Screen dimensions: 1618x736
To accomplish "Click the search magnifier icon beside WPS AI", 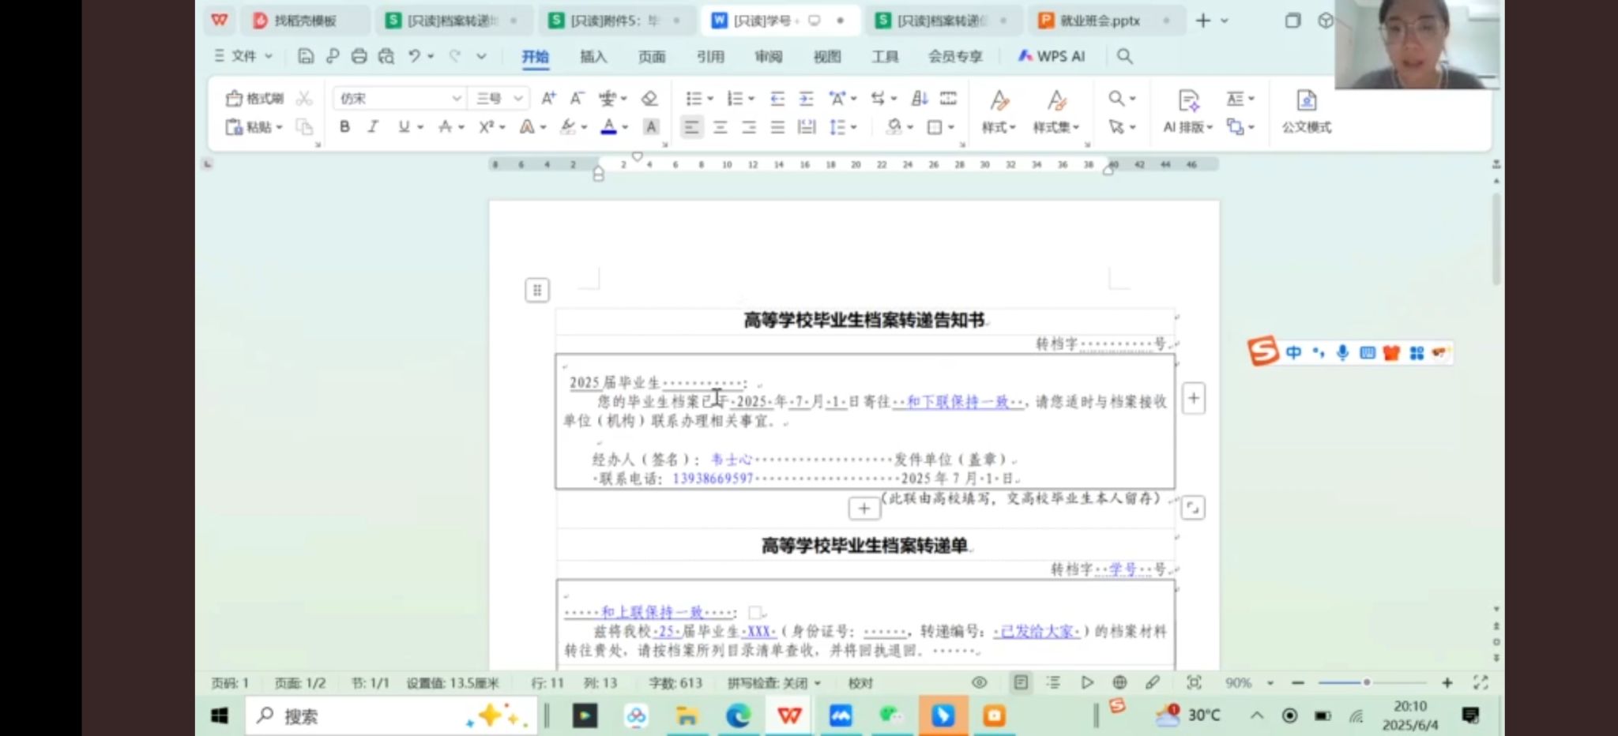I will click(x=1124, y=56).
